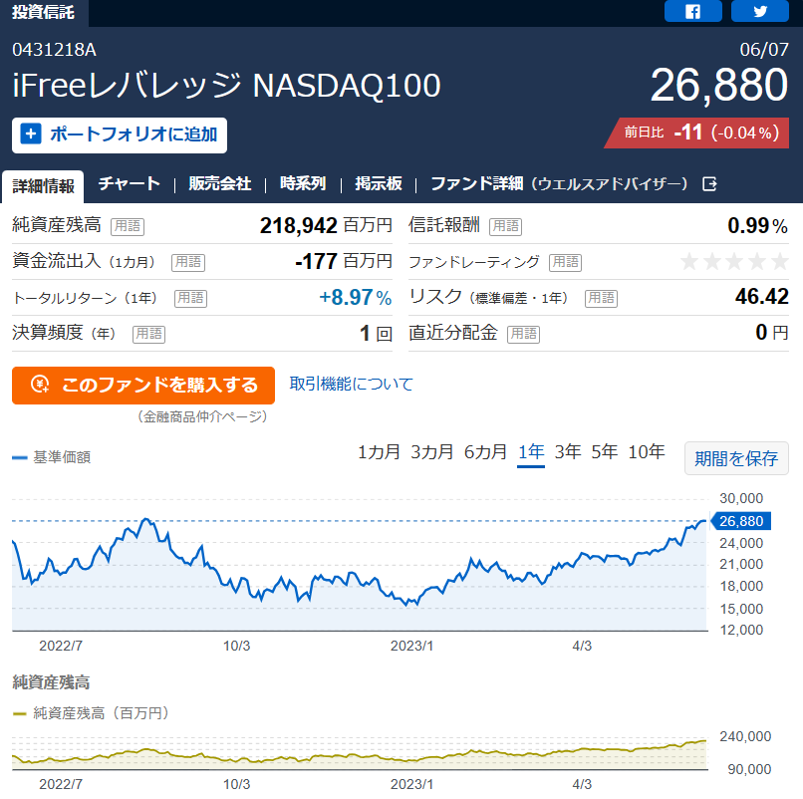
Task: Switch to the チャート tab
Action: click(130, 184)
